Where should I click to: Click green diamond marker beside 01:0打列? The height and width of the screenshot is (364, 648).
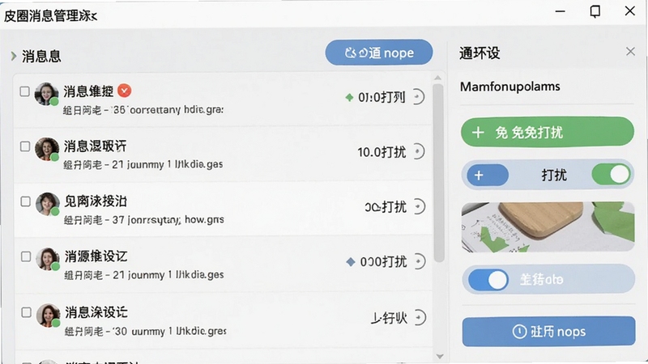coord(349,97)
